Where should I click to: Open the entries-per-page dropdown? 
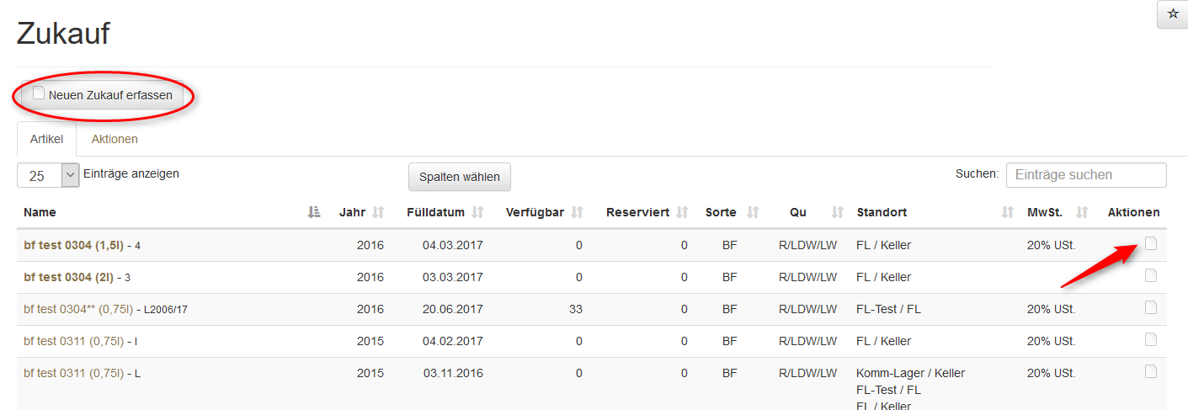48,175
